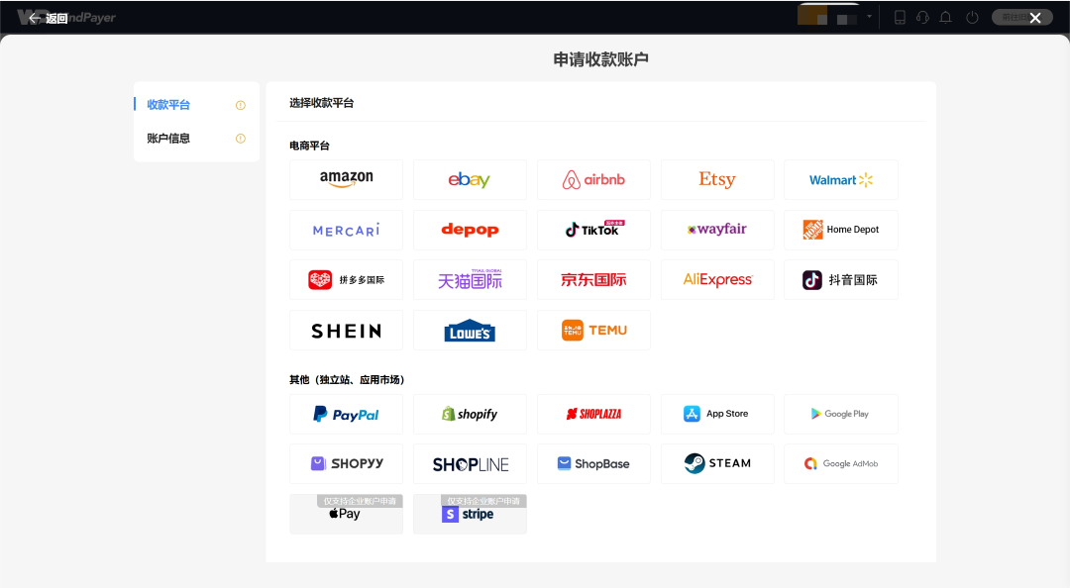
Task: Close the dialog with the X button
Action: 1035,18
